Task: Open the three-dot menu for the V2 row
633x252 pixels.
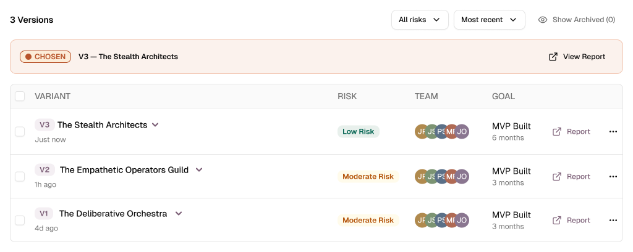Action: 613,177
